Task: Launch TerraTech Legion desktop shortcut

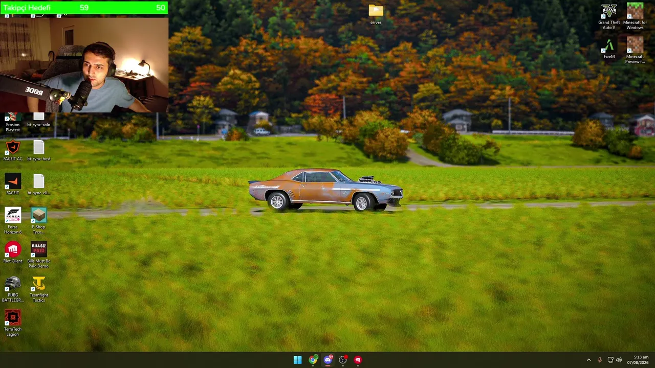Action: [13, 324]
